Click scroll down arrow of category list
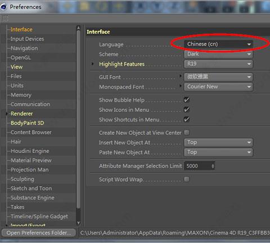 tap(78, 223)
